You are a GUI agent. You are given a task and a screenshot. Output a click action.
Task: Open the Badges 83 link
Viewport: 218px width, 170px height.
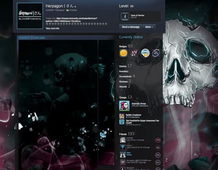(x=126, y=46)
